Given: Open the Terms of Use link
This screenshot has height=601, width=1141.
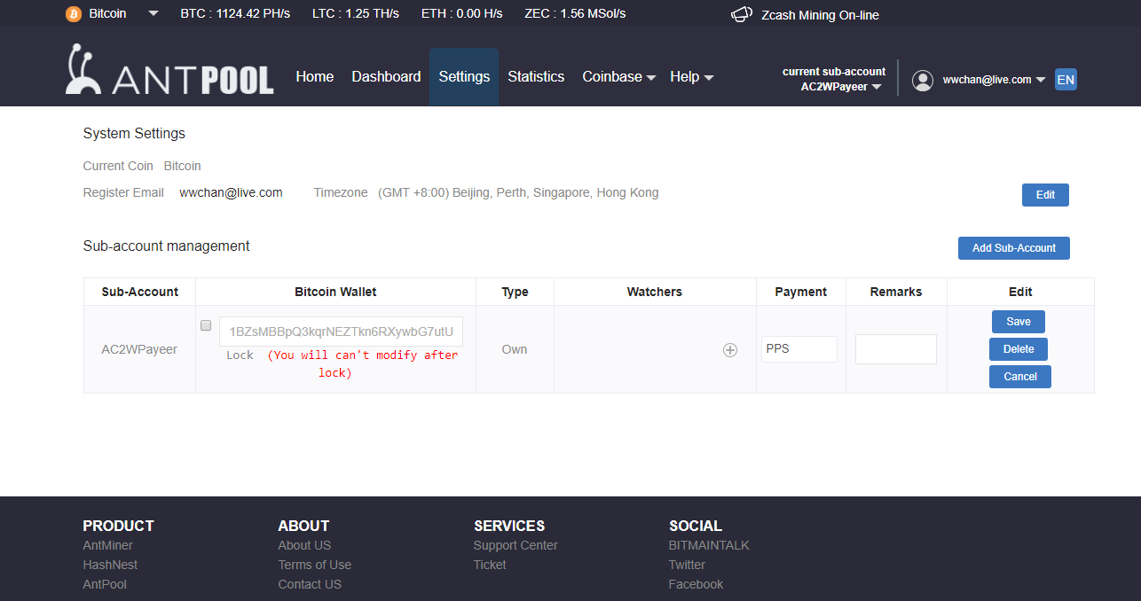Looking at the screenshot, I should 314,565.
